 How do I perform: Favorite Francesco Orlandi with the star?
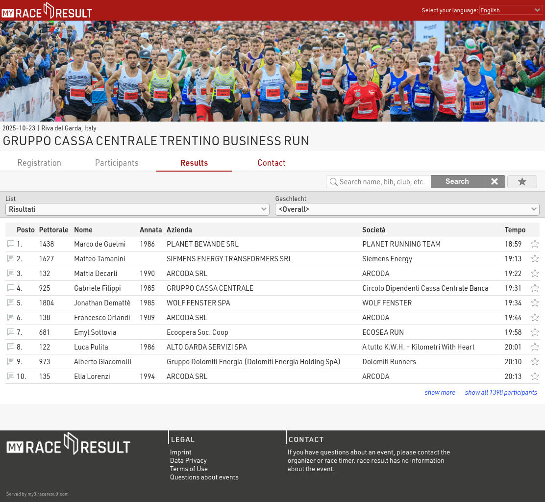coord(535,317)
